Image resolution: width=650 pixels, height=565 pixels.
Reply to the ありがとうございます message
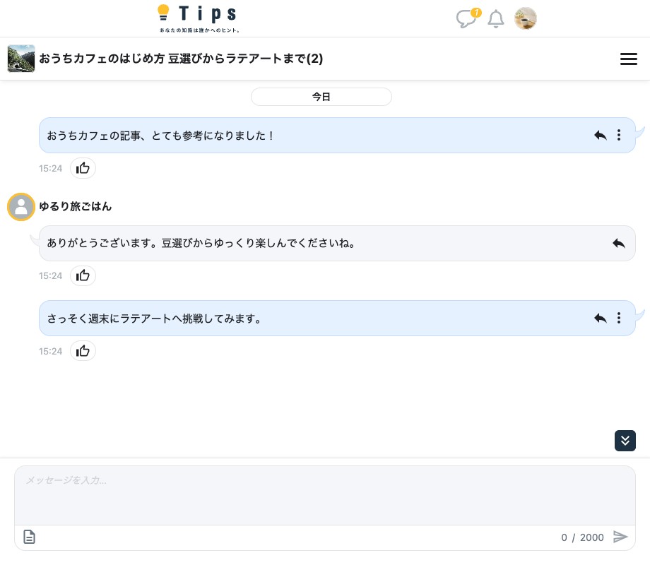click(x=618, y=244)
